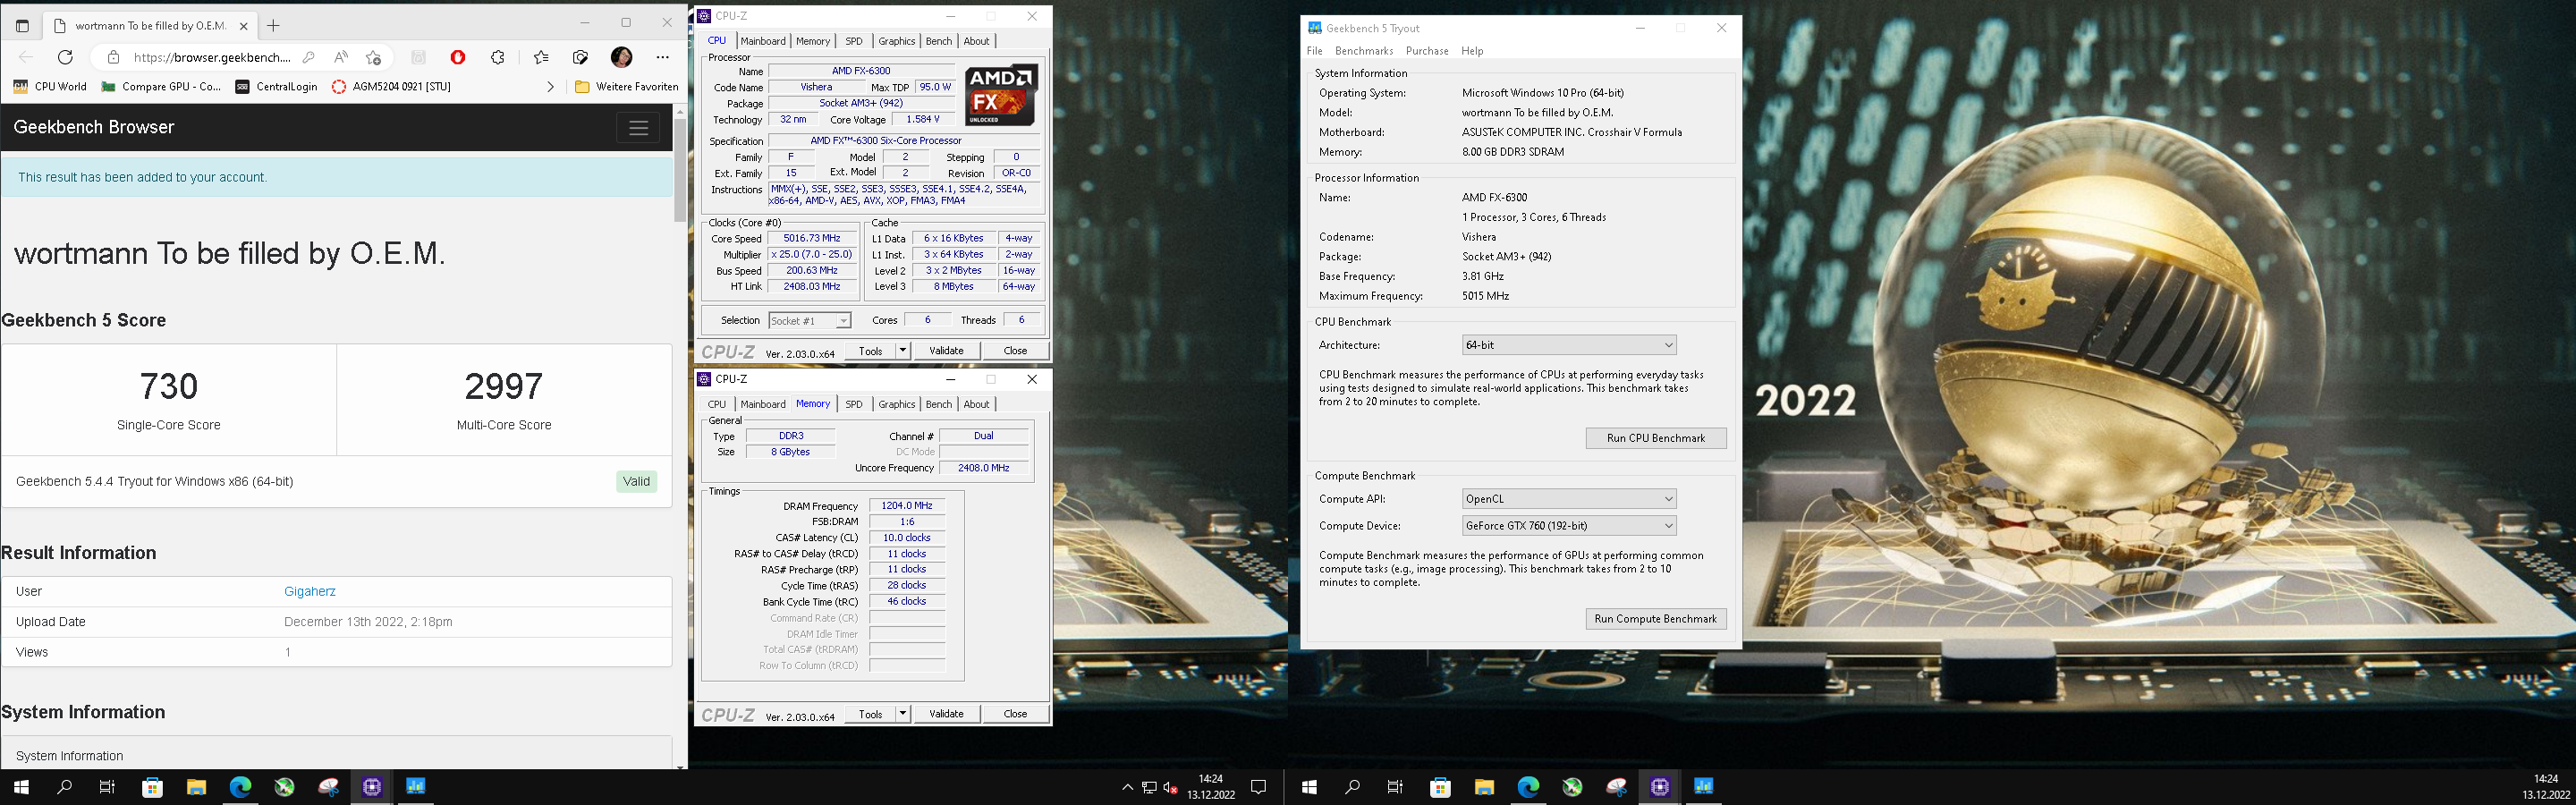View site info lock icon
Screen dimensions: 2576x805
click(113, 57)
